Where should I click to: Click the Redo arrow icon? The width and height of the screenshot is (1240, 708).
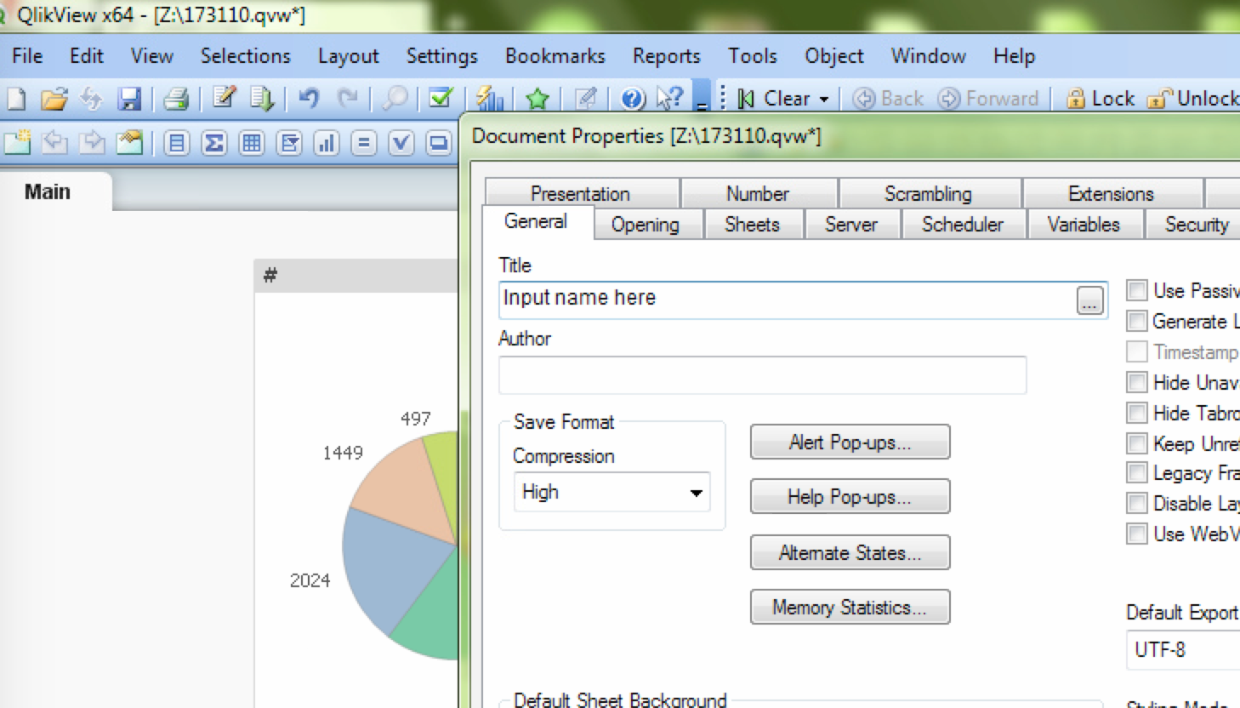click(x=348, y=99)
